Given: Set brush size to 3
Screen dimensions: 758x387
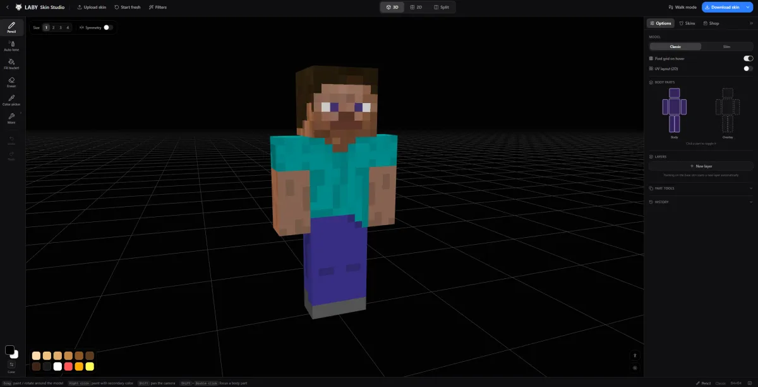Looking at the screenshot, I should tap(61, 27).
